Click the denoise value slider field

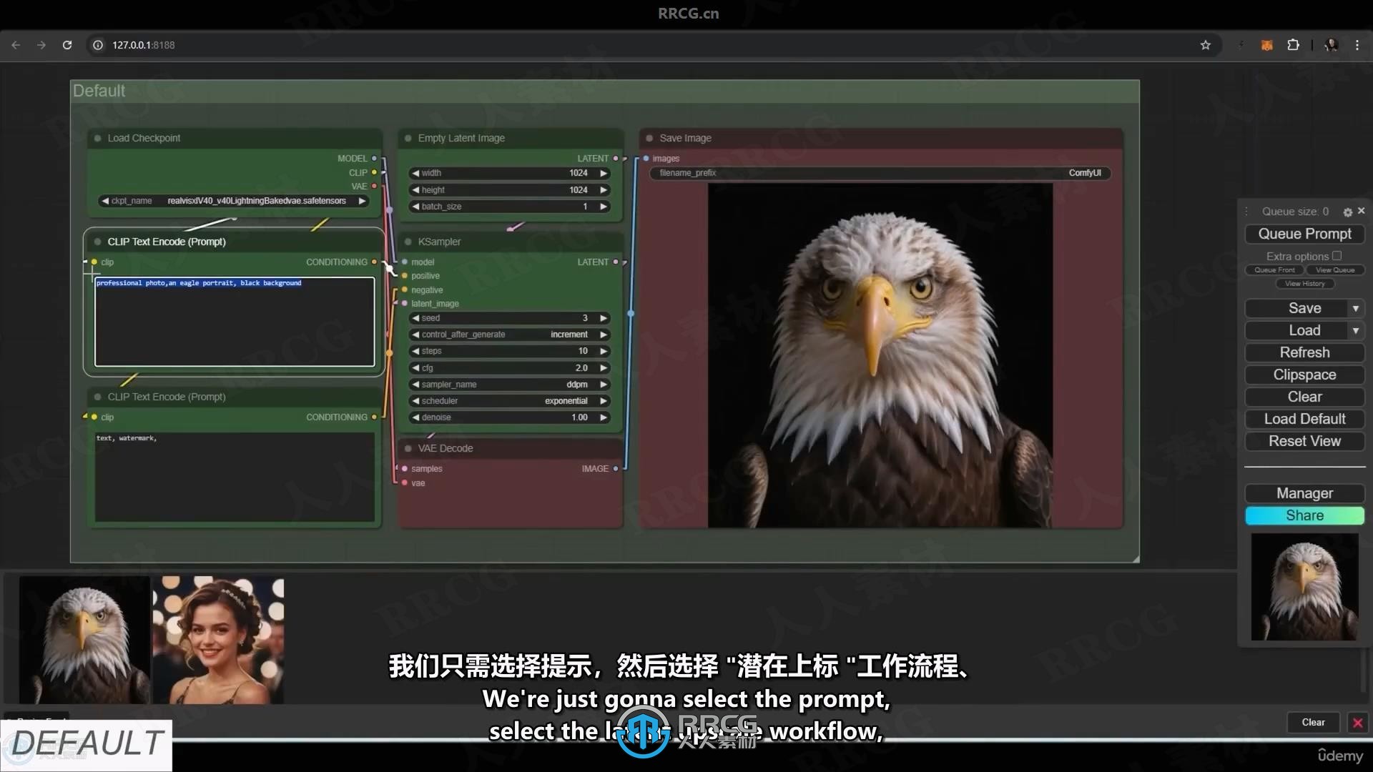[510, 417]
